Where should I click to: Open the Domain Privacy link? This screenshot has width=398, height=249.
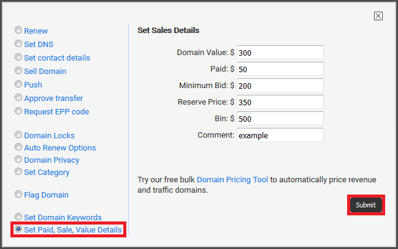coord(52,160)
